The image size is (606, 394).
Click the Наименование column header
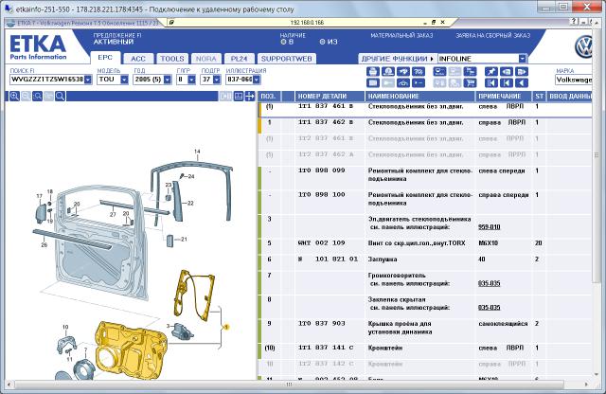click(x=419, y=96)
